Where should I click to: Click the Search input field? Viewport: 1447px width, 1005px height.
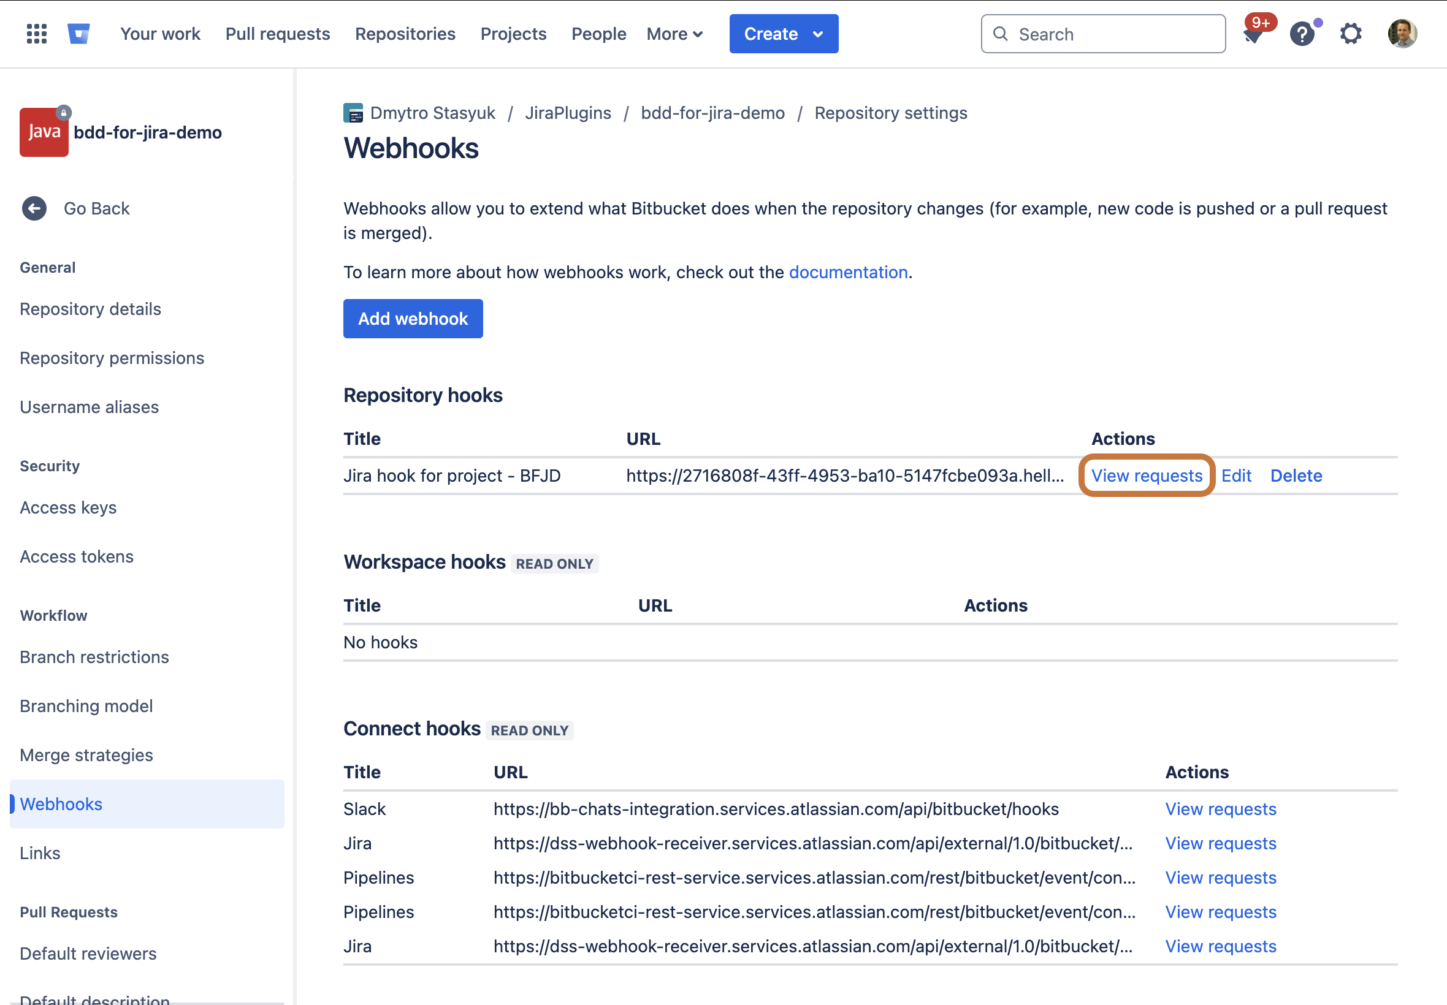[1103, 34]
